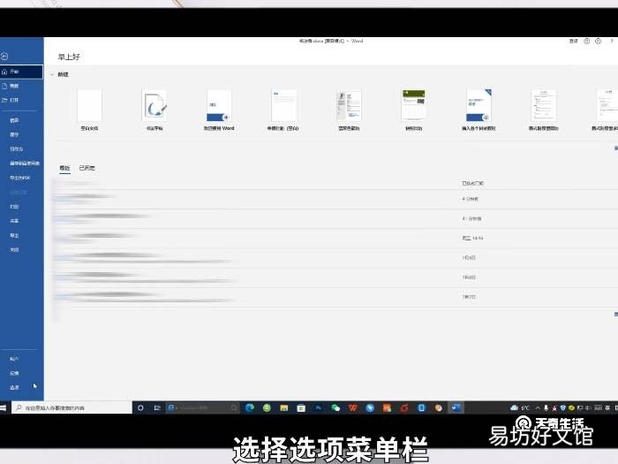Open the Windows Start menu
This screenshot has height=464, width=618.
coord(4,408)
